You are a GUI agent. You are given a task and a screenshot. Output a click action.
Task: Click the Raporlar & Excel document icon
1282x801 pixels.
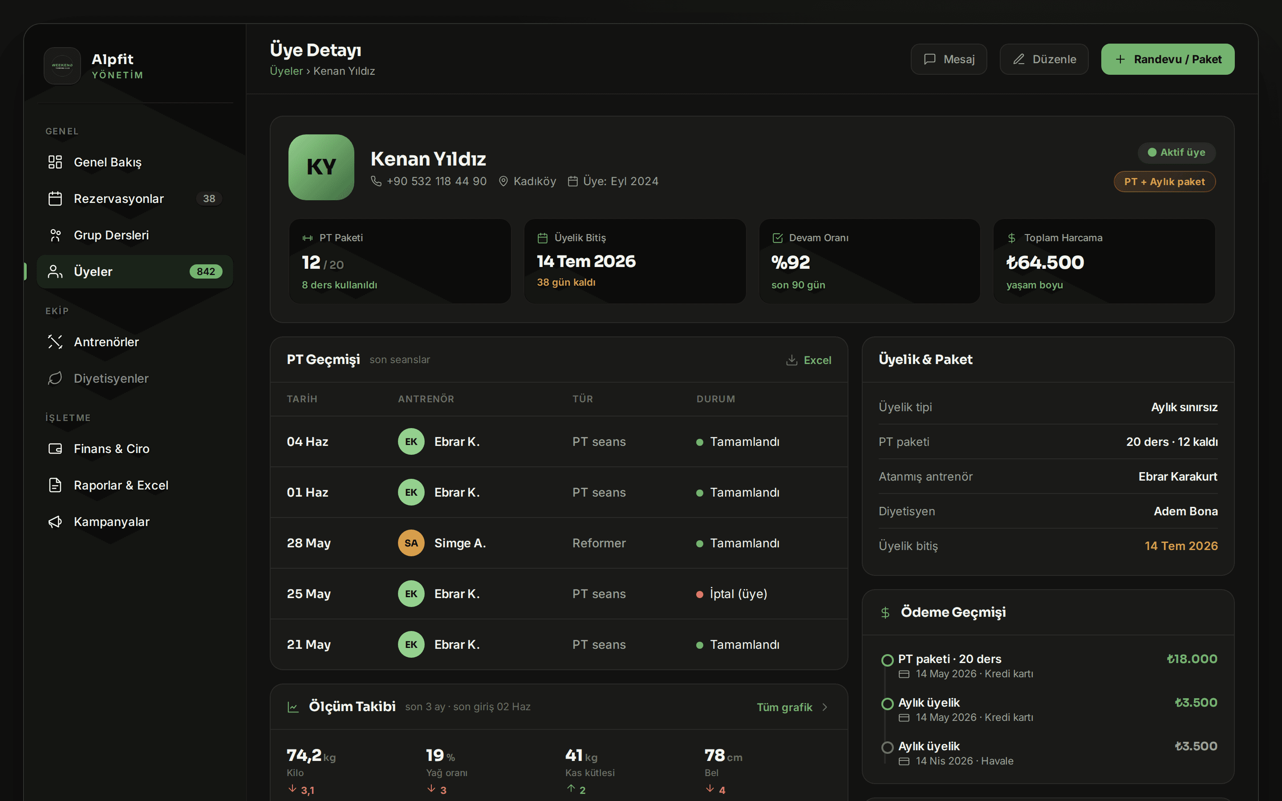point(55,485)
